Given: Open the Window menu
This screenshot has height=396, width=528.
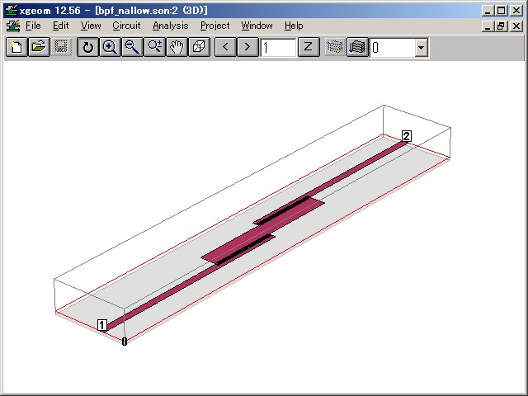Looking at the screenshot, I should (x=257, y=26).
